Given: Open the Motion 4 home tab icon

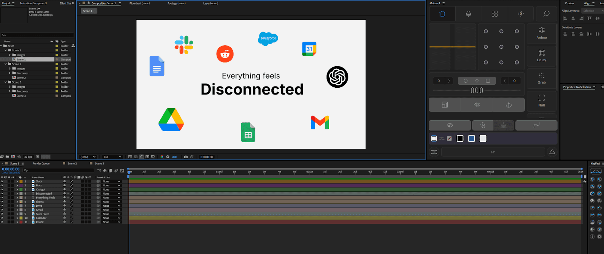Looking at the screenshot, I should [442, 14].
